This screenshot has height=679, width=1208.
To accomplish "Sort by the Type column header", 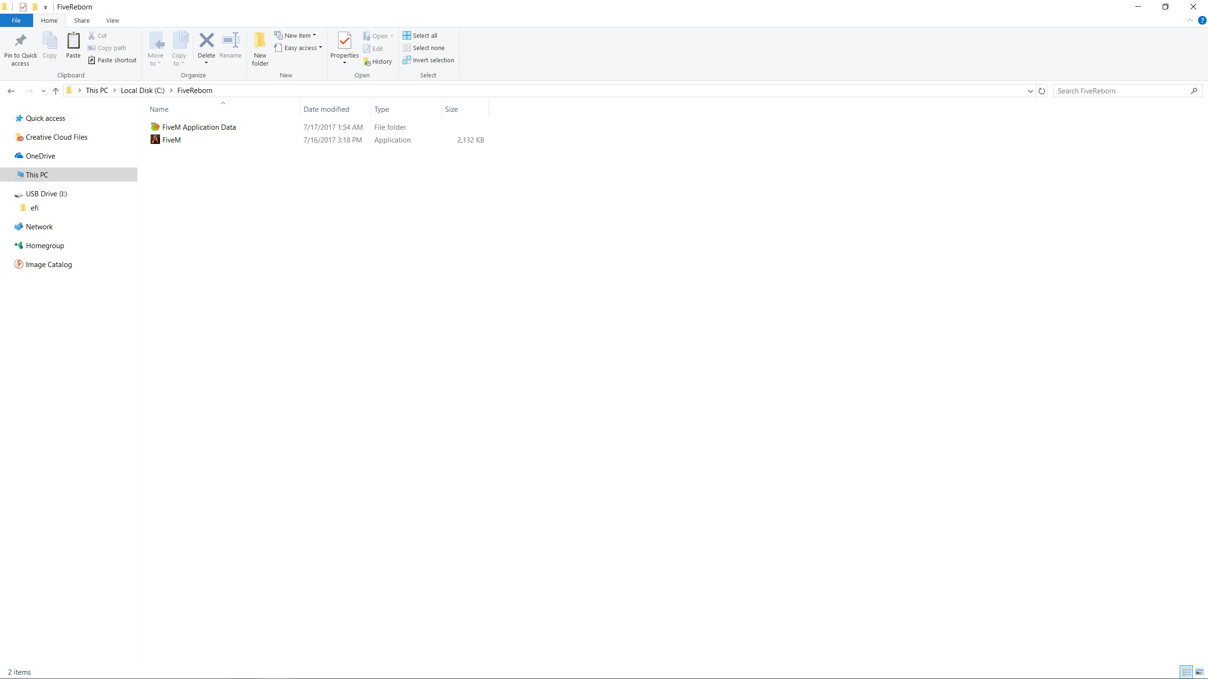I will [x=381, y=109].
